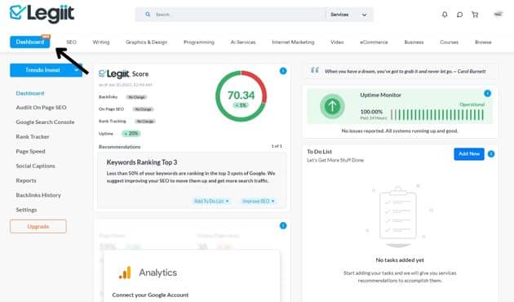Open the Add To Do List dropdown
The width and height of the screenshot is (514, 302).
pyautogui.click(x=211, y=201)
